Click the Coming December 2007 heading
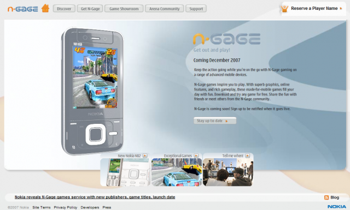 (x=217, y=60)
